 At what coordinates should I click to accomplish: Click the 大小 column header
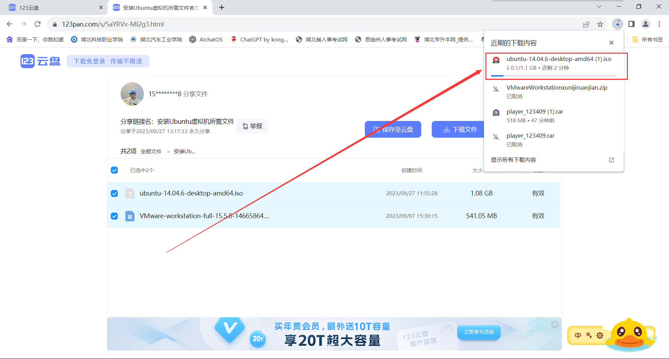(x=477, y=170)
